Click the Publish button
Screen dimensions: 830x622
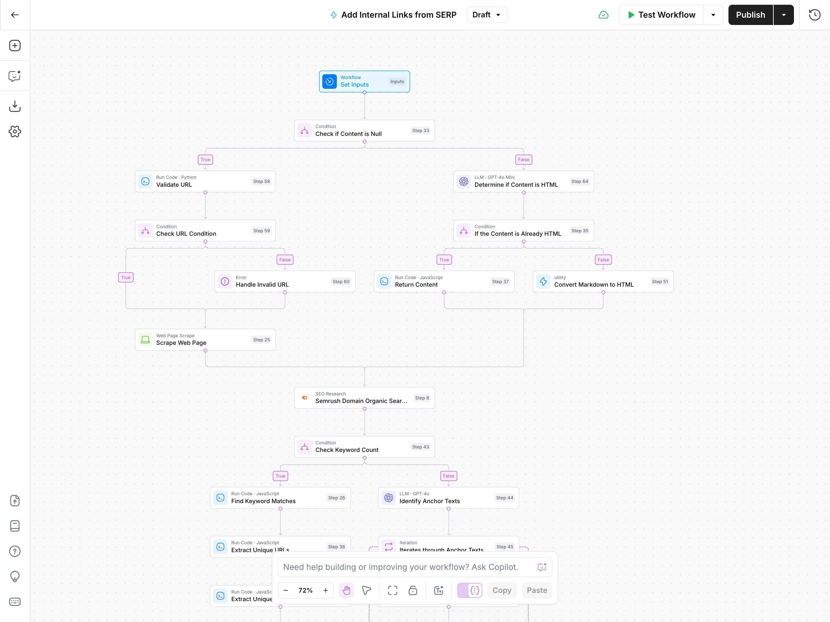coord(750,15)
